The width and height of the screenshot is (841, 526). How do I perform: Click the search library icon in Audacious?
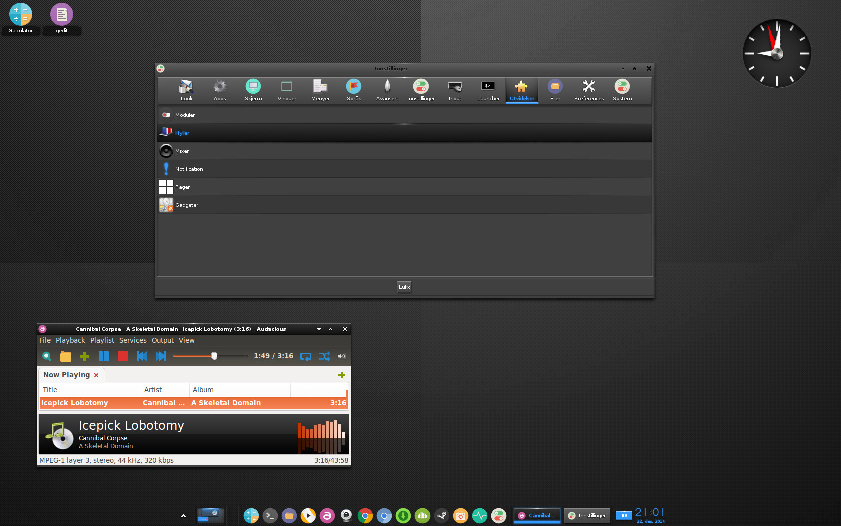[x=47, y=356]
